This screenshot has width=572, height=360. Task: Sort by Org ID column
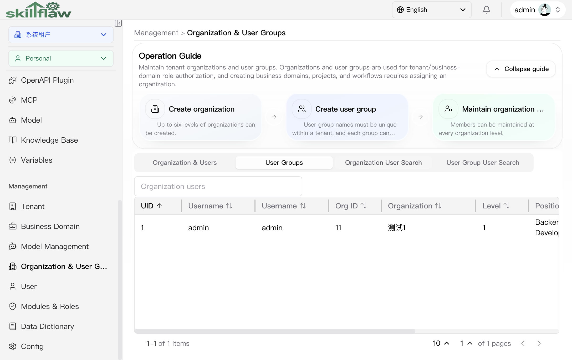click(351, 206)
